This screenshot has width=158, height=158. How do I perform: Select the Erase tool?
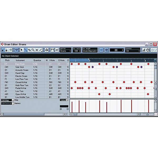(x=29, y=50)
